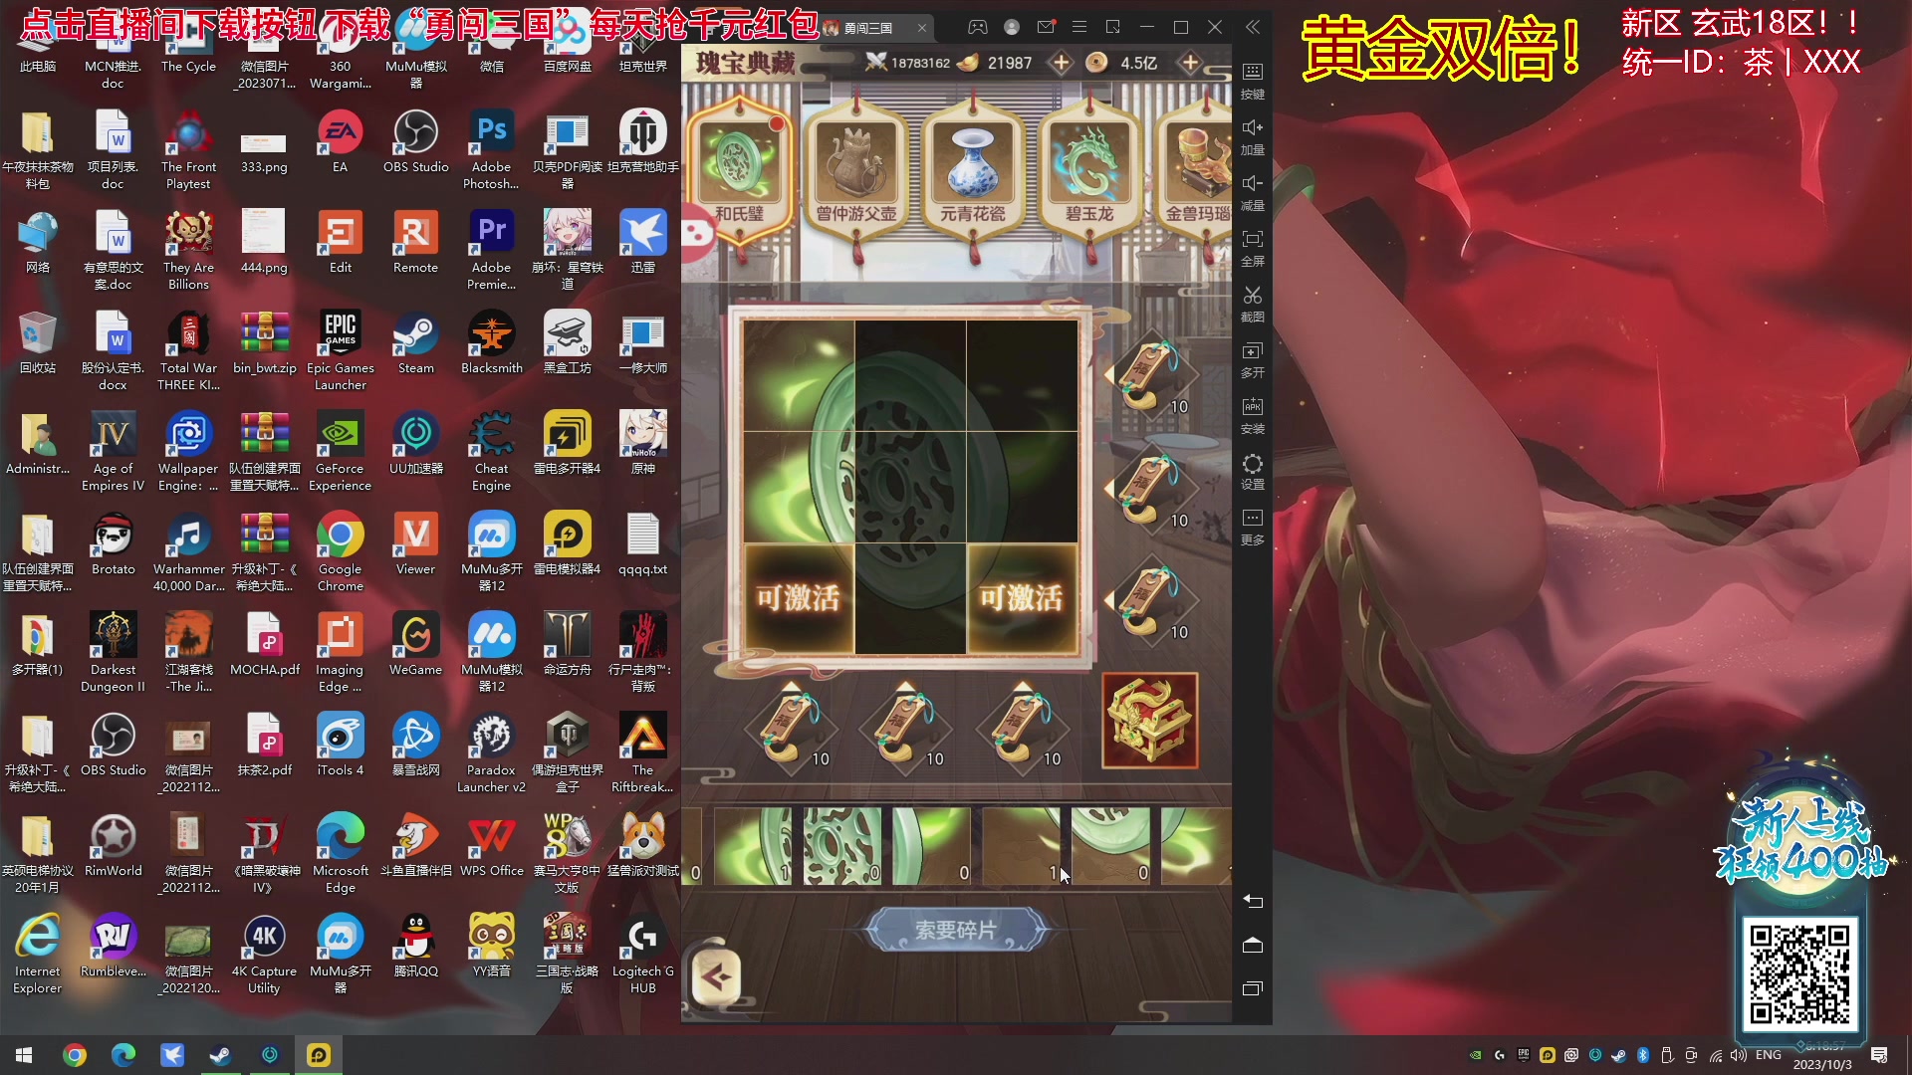Click the Steam icon in the taskbar
Screen dimensions: 1912x1075
point(220,1055)
